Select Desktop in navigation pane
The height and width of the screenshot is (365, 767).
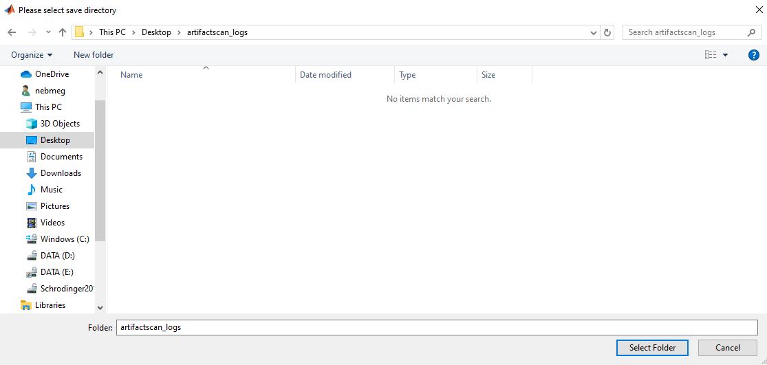[55, 140]
